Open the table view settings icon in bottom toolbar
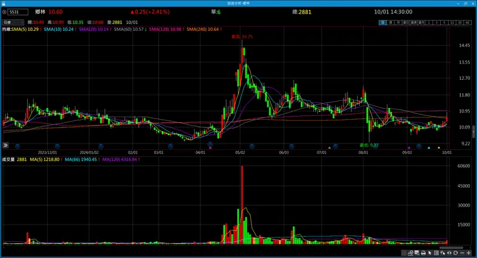 (x=417, y=253)
